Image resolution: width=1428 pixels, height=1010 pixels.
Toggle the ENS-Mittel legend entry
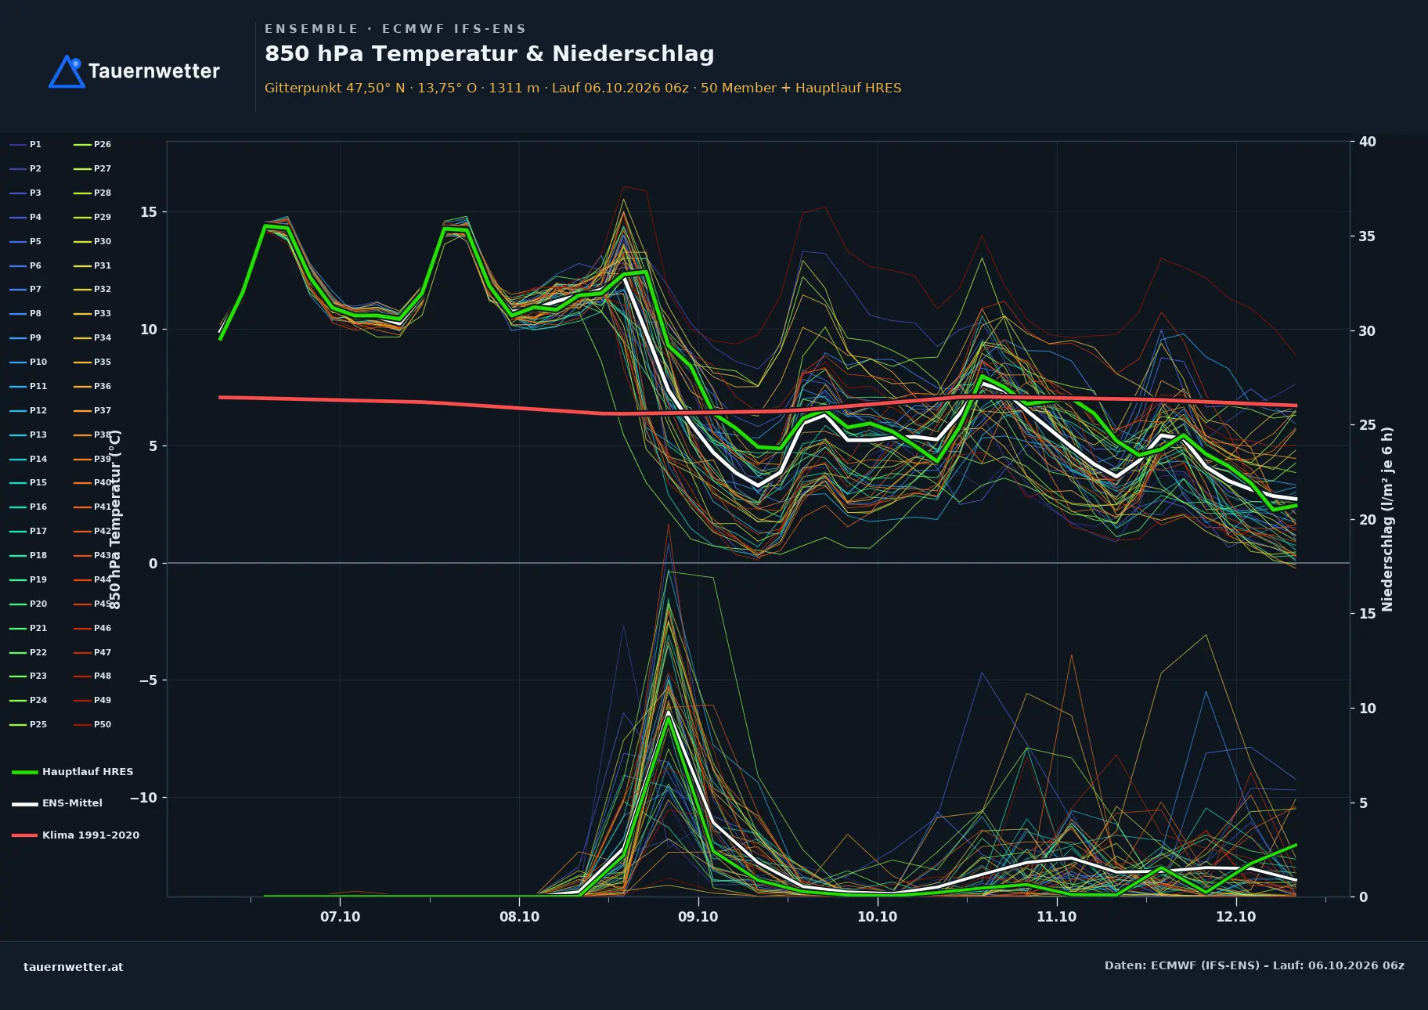[x=57, y=803]
